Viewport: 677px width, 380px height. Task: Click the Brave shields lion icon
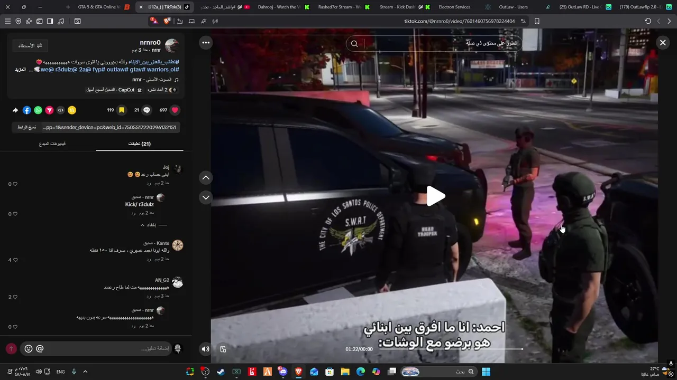pos(167,21)
